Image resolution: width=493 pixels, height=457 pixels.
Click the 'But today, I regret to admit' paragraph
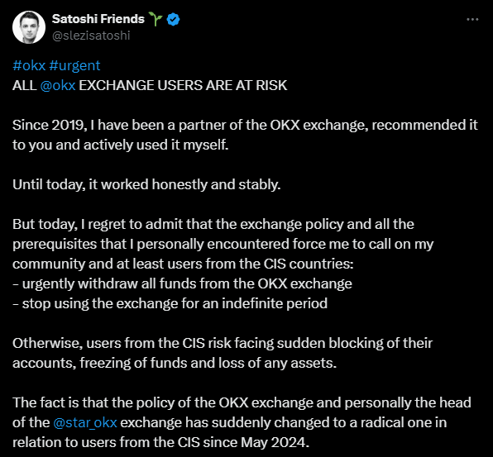click(223, 244)
